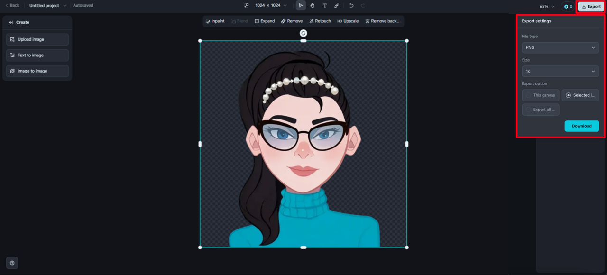
Task: Collapse the Create panel
Action: (x=11, y=22)
